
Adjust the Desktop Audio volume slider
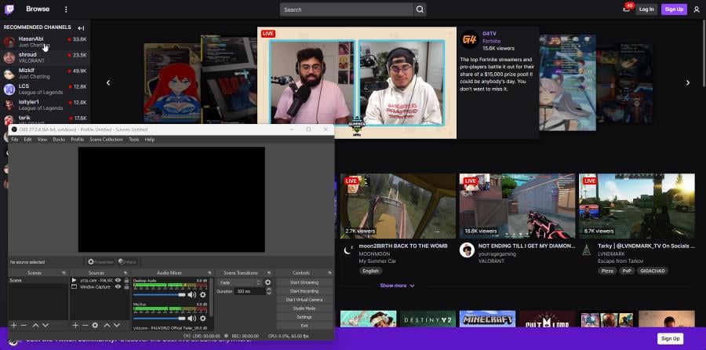pos(159,294)
